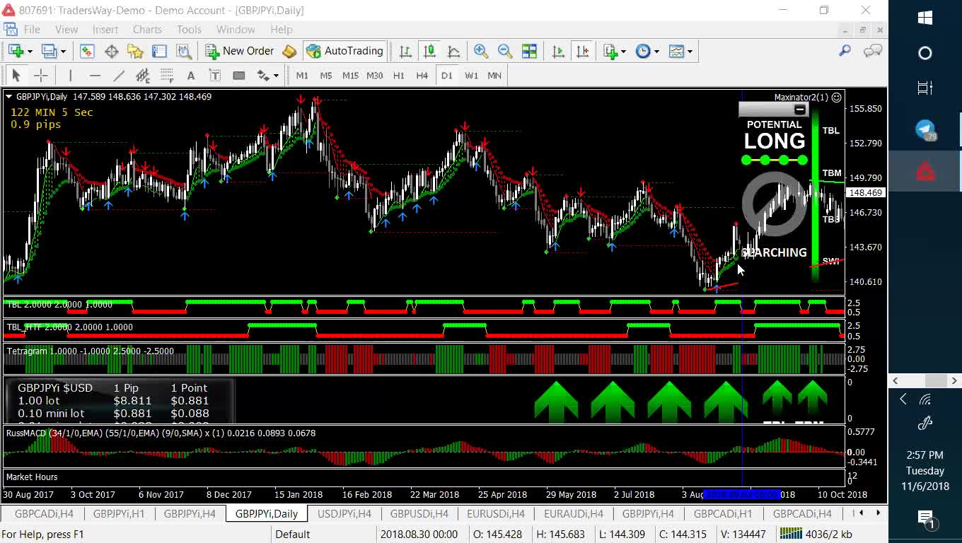Toggle AutoTrading on or off

tap(344, 51)
